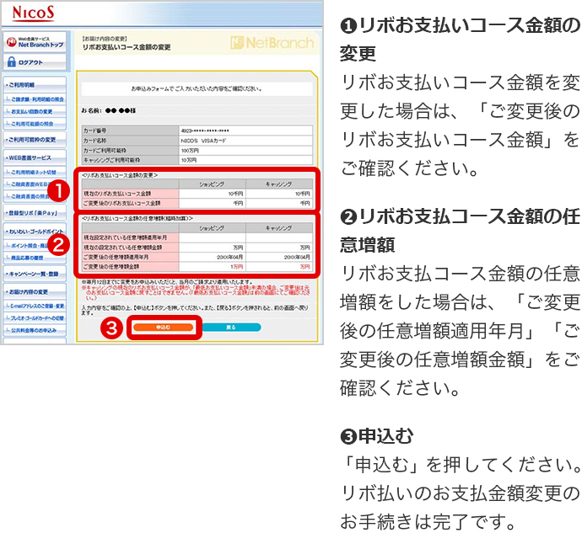Click the NICOS logo
Screen dimensions: 582x533
[35, 13]
